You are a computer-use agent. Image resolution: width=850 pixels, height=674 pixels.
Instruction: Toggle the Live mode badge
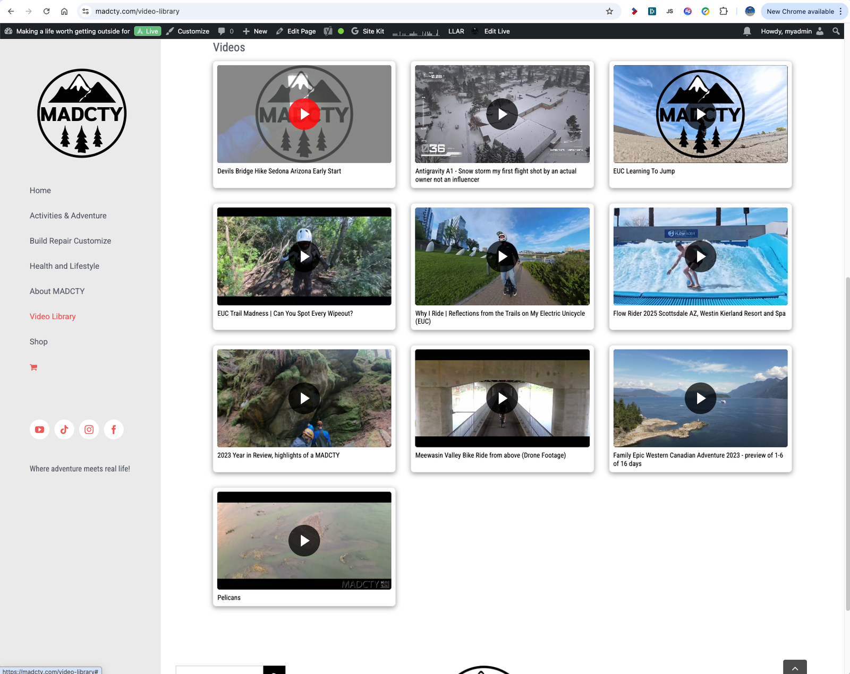(148, 31)
